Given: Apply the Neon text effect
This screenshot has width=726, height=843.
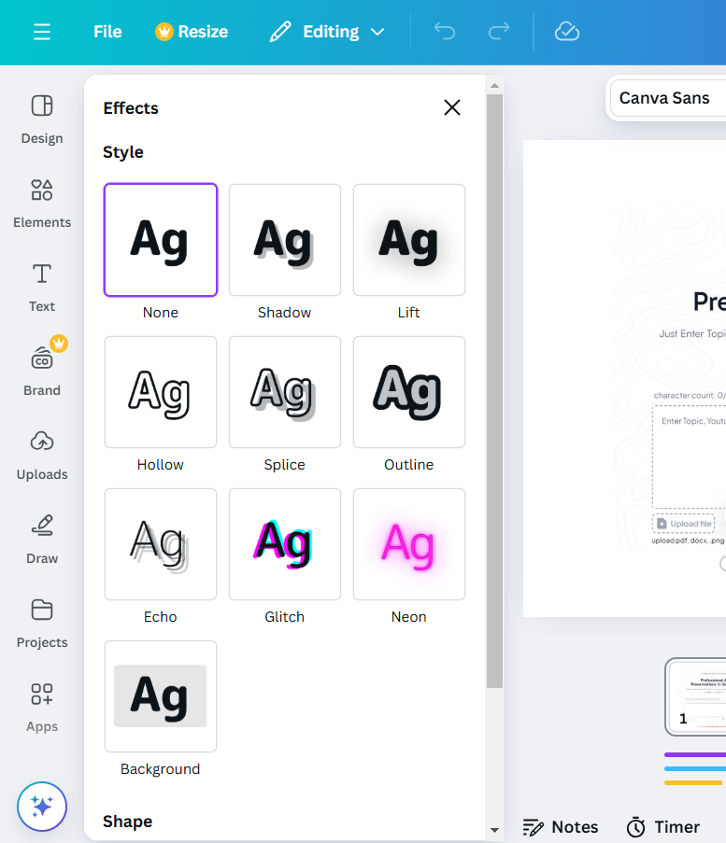Looking at the screenshot, I should click(409, 544).
